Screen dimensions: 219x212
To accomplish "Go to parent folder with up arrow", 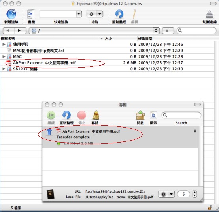I will pos(168,30).
